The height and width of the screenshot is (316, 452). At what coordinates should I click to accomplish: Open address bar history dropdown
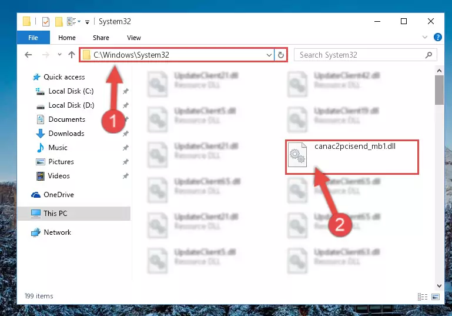point(269,55)
